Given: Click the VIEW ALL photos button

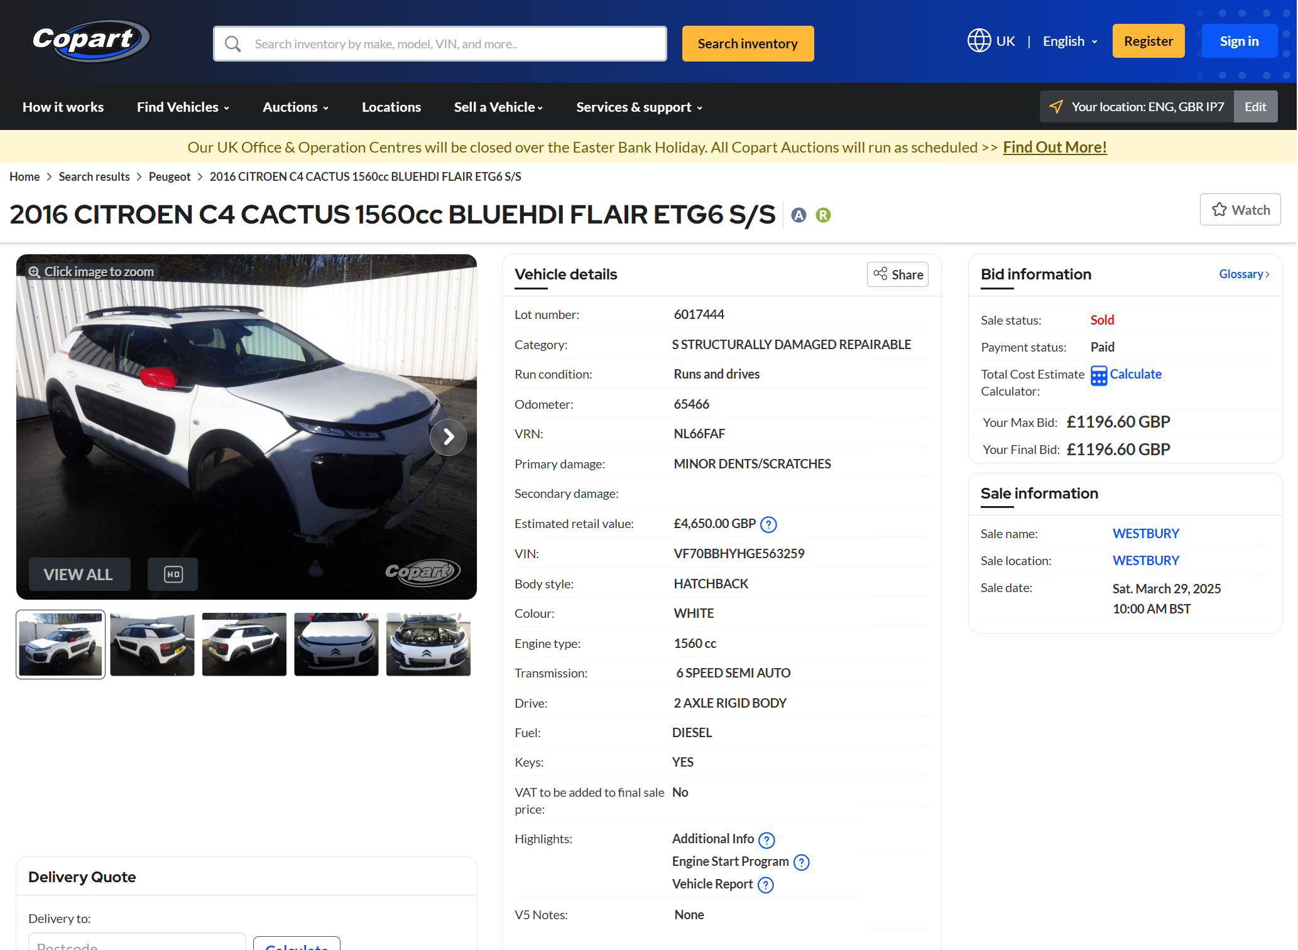Looking at the screenshot, I should (79, 574).
